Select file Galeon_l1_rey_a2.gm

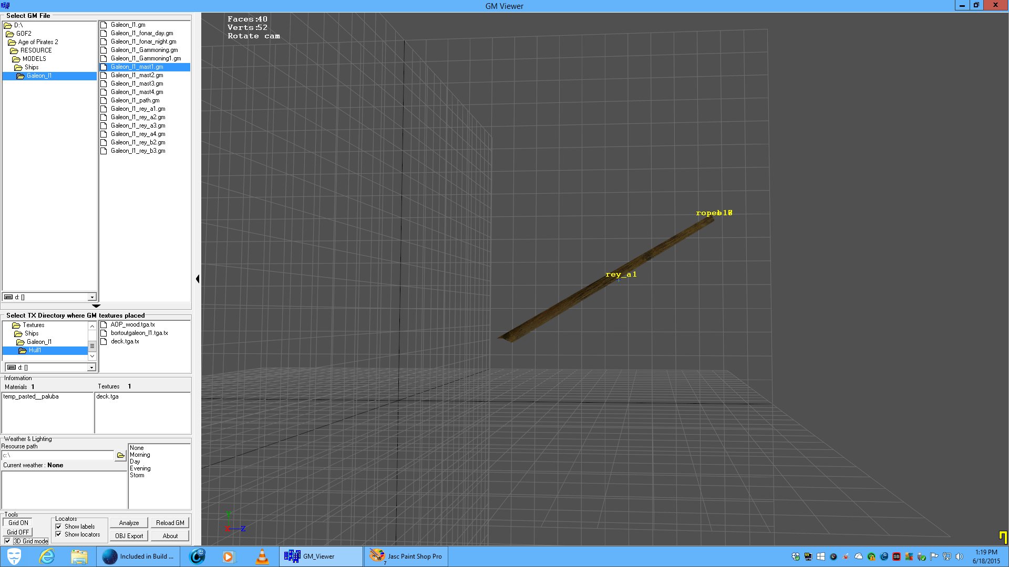click(x=138, y=117)
